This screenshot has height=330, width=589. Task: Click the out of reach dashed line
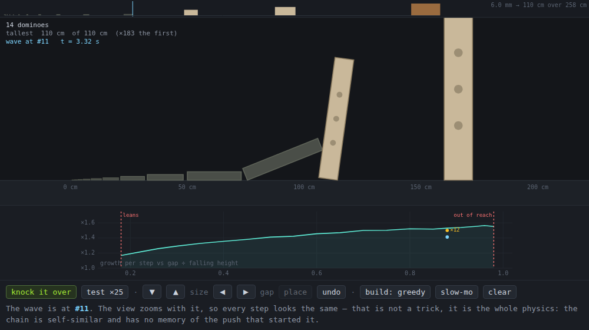[x=494, y=239]
